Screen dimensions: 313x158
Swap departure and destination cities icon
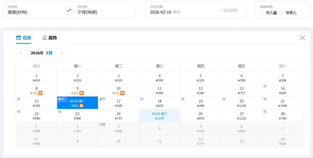point(69,10)
